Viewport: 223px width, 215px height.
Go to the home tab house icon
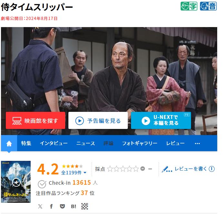tap(9, 143)
